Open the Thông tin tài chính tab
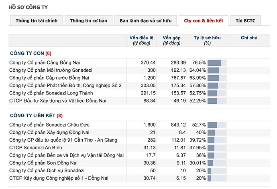The height and width of the screenshot is (189, 277). [x=37, y=21]
